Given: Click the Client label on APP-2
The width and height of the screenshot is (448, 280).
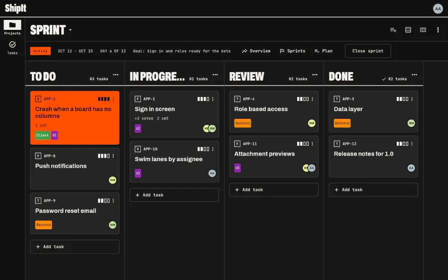Looking at the screenshot, I should click(42, 135).
